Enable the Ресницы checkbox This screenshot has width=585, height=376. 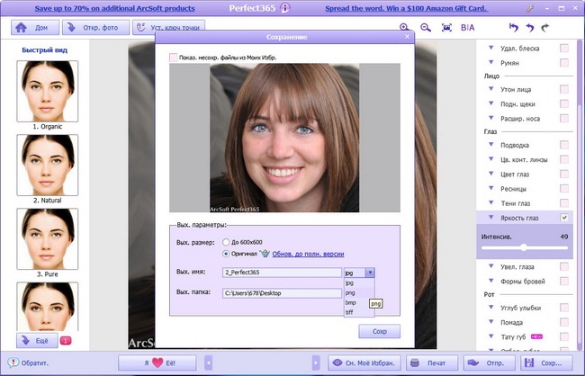point(564,188)
